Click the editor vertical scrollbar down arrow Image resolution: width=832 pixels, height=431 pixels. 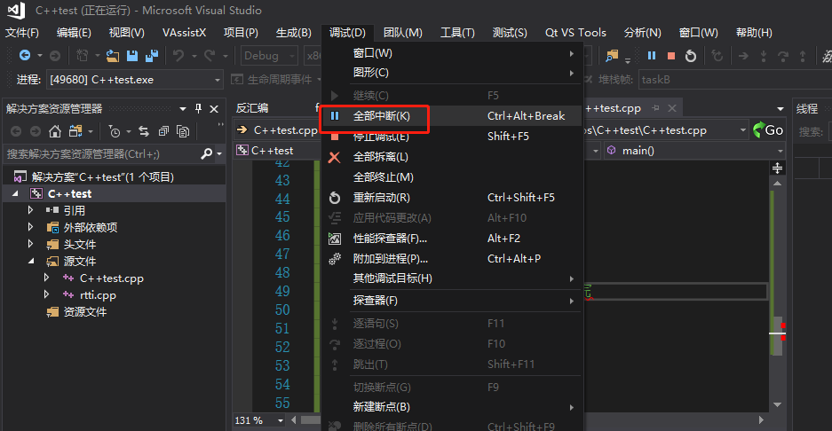777,405
